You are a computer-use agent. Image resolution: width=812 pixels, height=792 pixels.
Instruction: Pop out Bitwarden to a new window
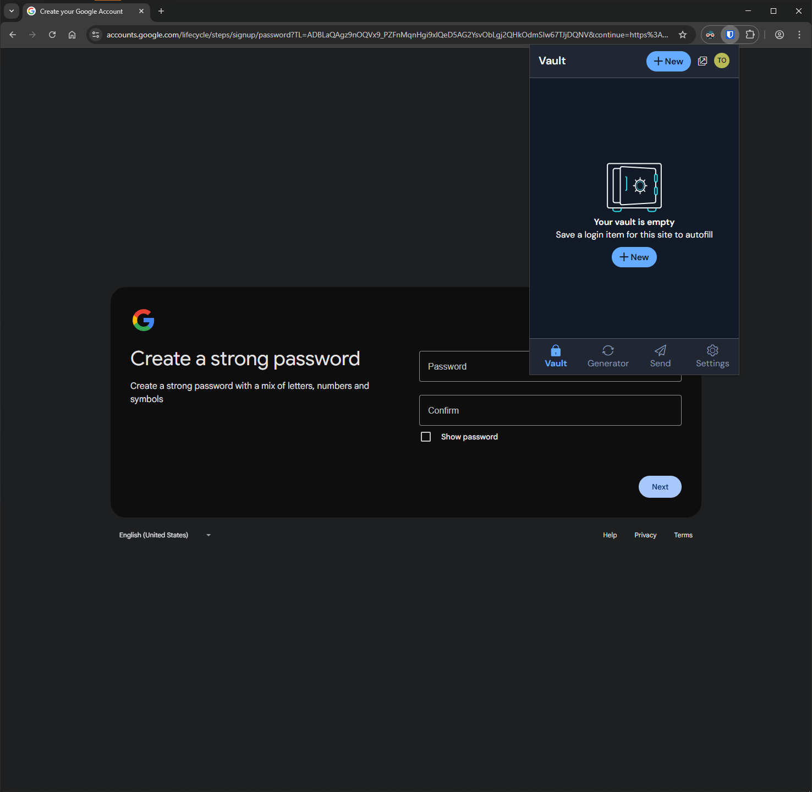(x=703, y=61)
